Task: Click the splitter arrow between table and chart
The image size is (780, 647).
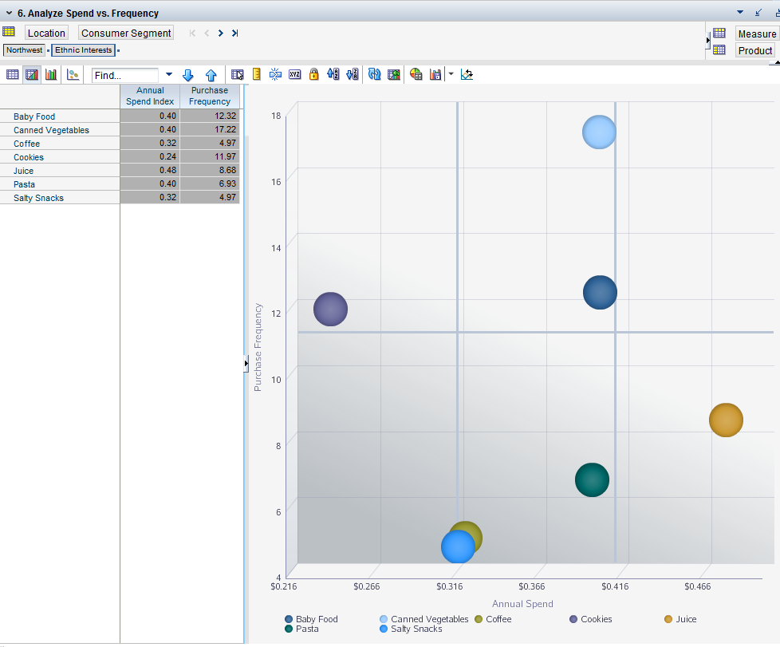Action: coord(246,364)
